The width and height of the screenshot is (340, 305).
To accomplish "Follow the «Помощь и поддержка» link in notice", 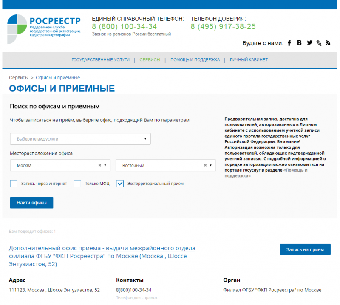I will (266, 173).
